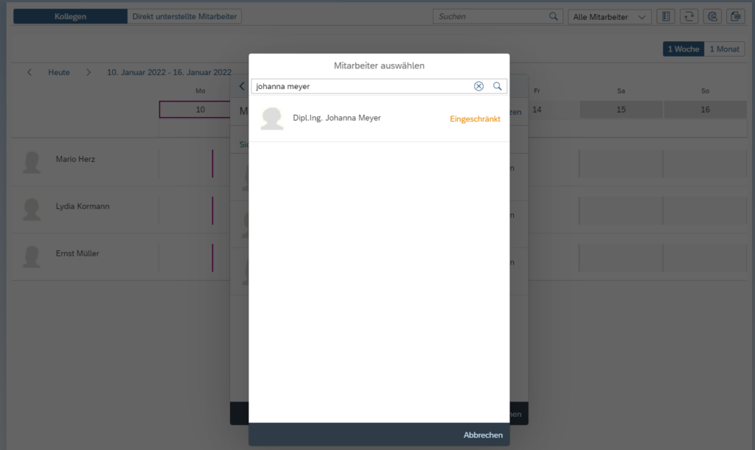Go to previous week with left chevron
Screen dimensions: 755x450
point(29,72)
